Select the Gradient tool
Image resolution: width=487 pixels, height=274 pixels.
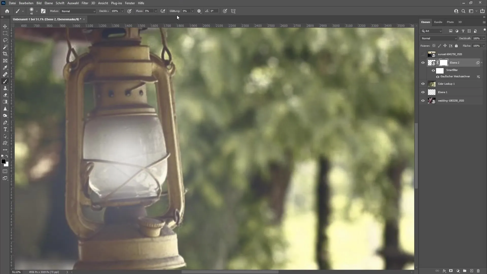click(5, 102)
